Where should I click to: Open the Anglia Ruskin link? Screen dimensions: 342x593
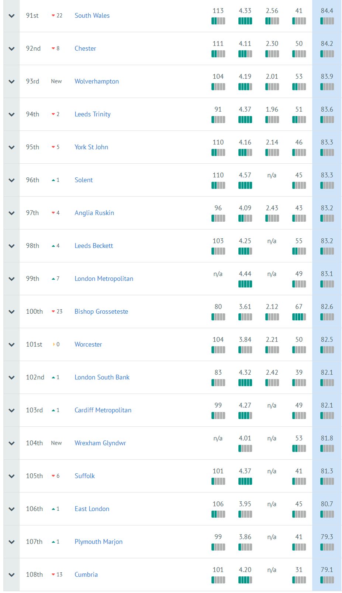point(94,213)
